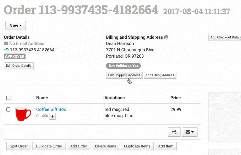Viewport: 241px width, 155px height.
Task: Click the copy address icon
Action: point(166,37)
